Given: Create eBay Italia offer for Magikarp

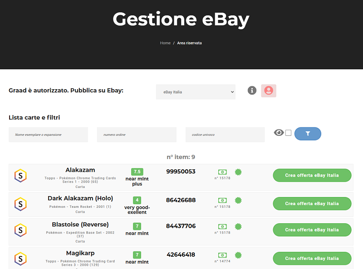Looking at the screenshot, I should tap(312, 259).
